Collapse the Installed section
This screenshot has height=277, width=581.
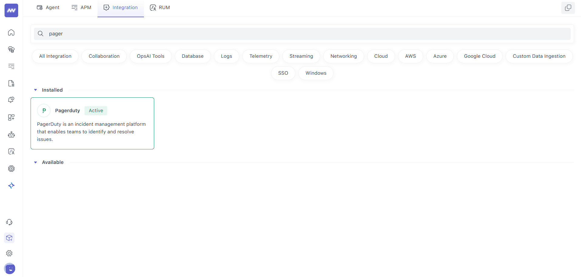pyautogui.click(x=35, y=90)
